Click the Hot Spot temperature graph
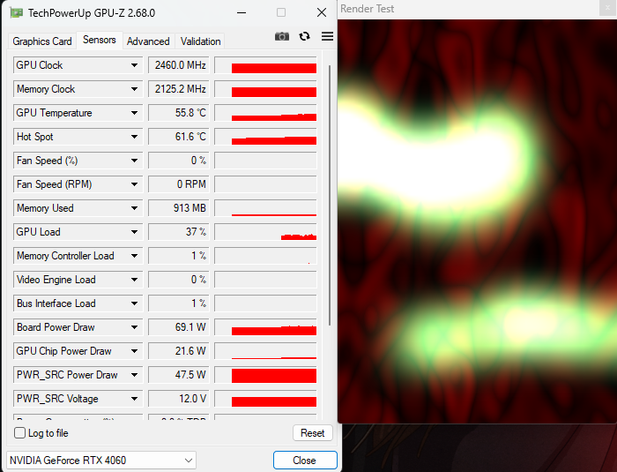 [265, 137]
